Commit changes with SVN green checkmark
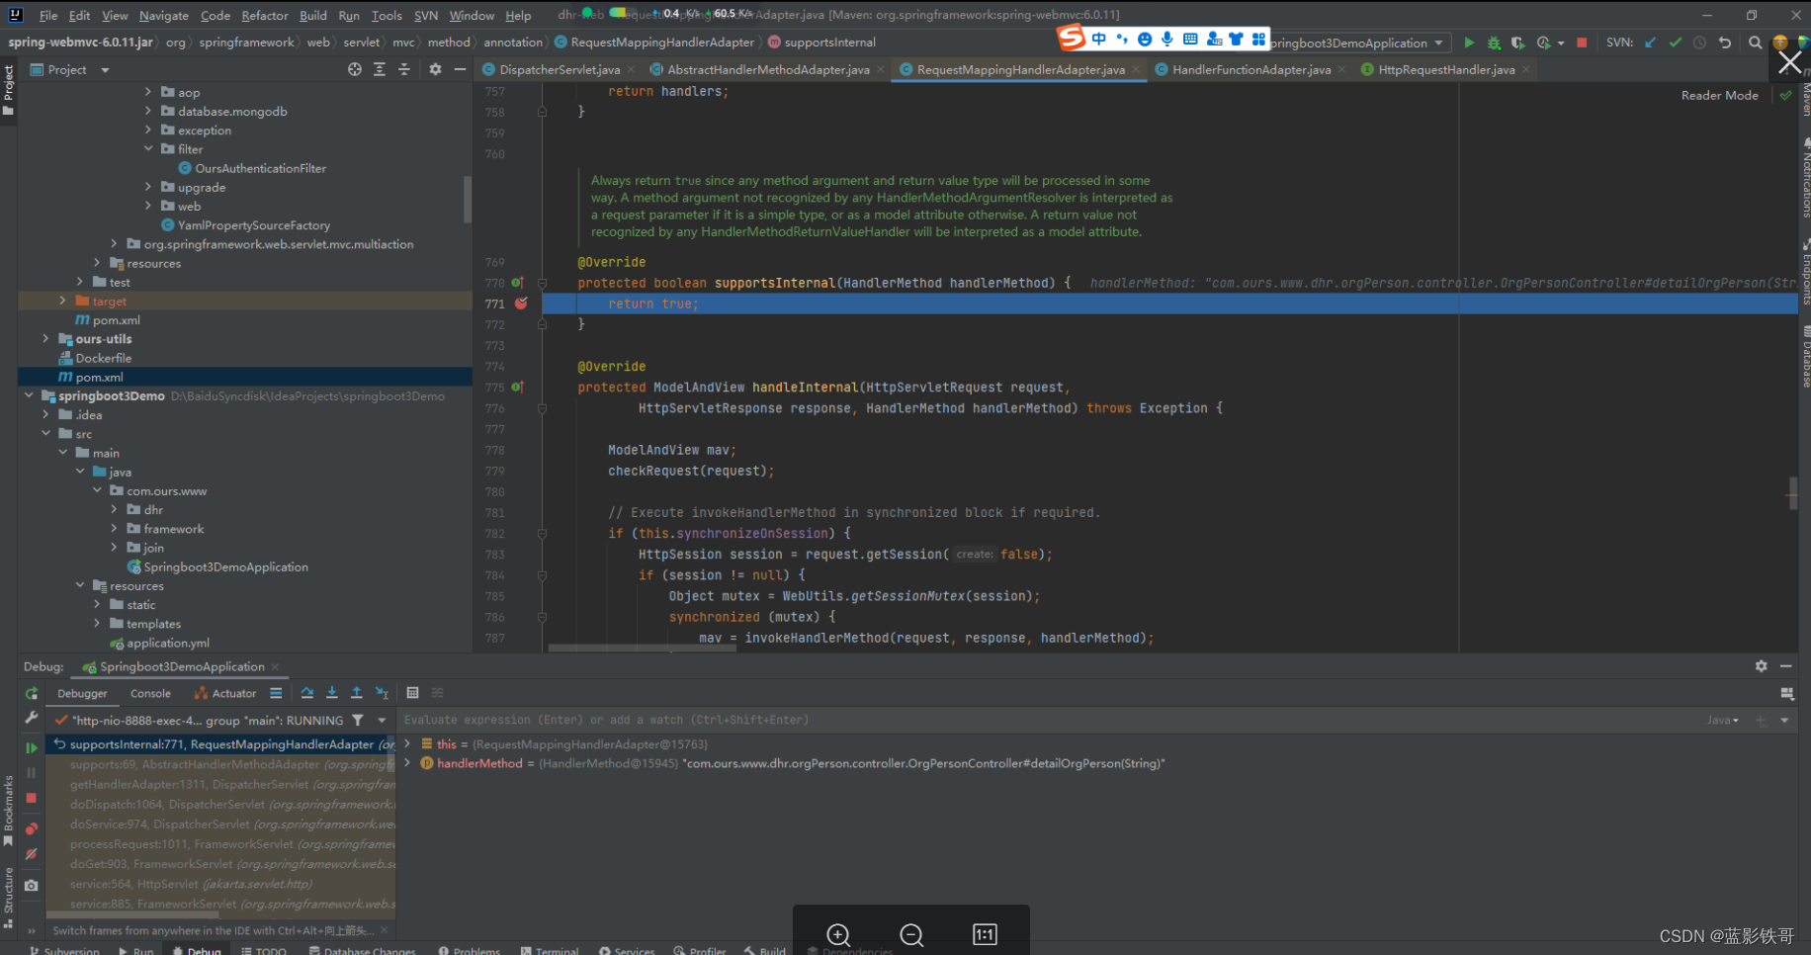 pos(1675,43)
